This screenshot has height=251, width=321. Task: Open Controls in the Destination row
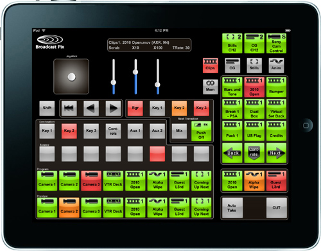[x=113, y=131]
